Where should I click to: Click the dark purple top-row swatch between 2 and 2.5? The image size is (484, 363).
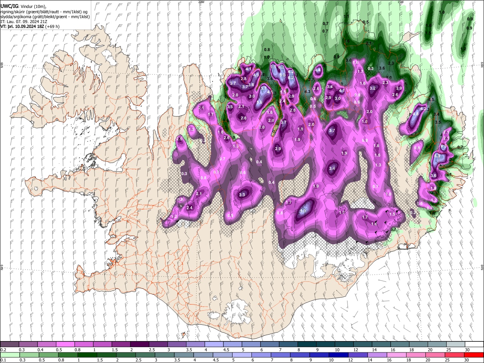pos(140,344)
